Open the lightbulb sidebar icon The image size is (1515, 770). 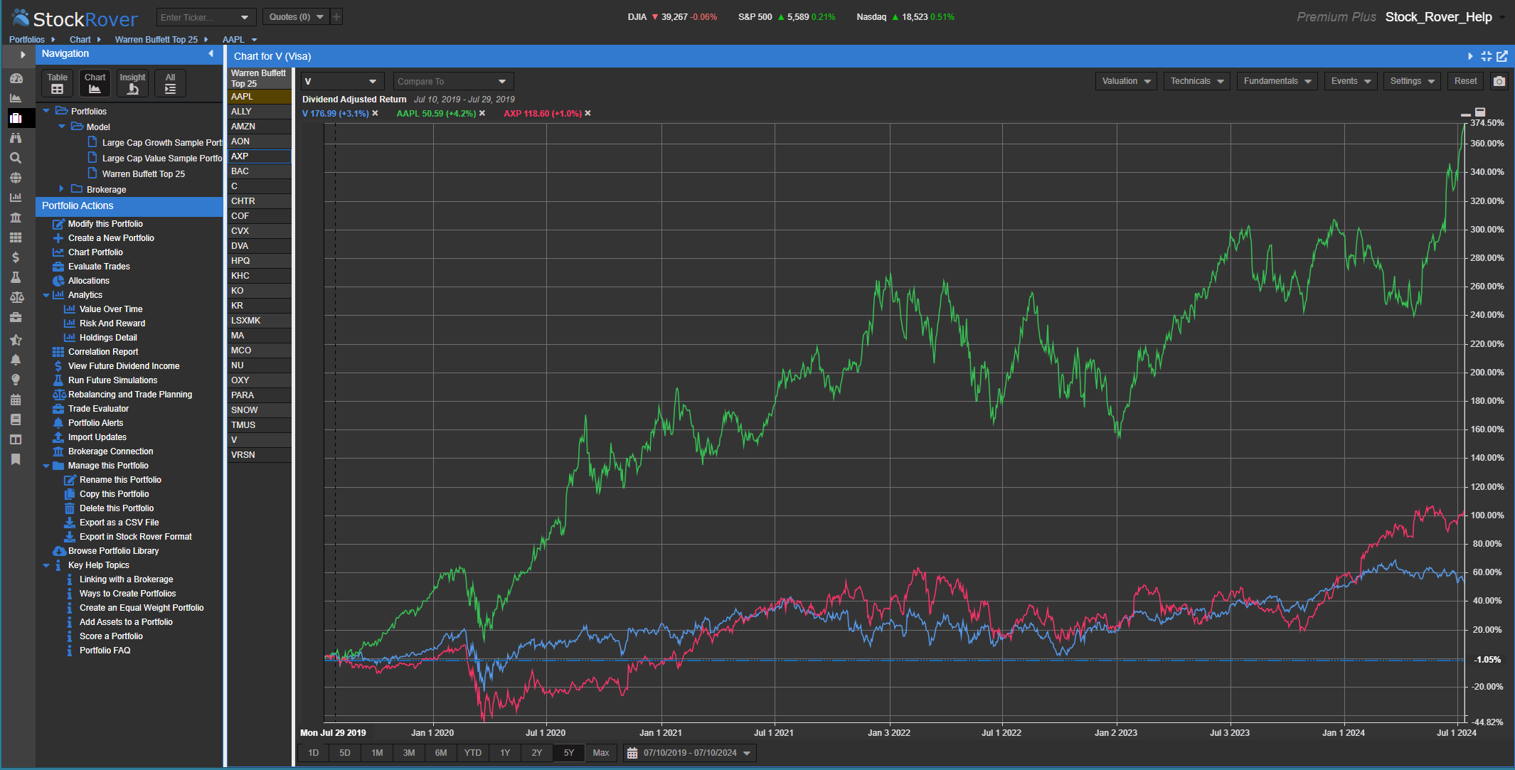16,380
